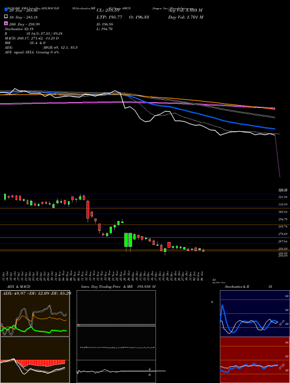Click the red MACD histogram bars
Viewport: 290px width, 383px height.
click(42, 363)
